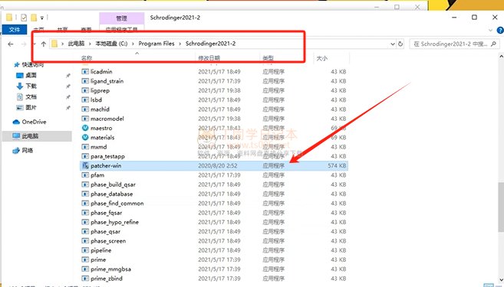Sort by the 大小 column header
Image resolution: width=504 pixels, height=287 pixels.
click(321, 58)
